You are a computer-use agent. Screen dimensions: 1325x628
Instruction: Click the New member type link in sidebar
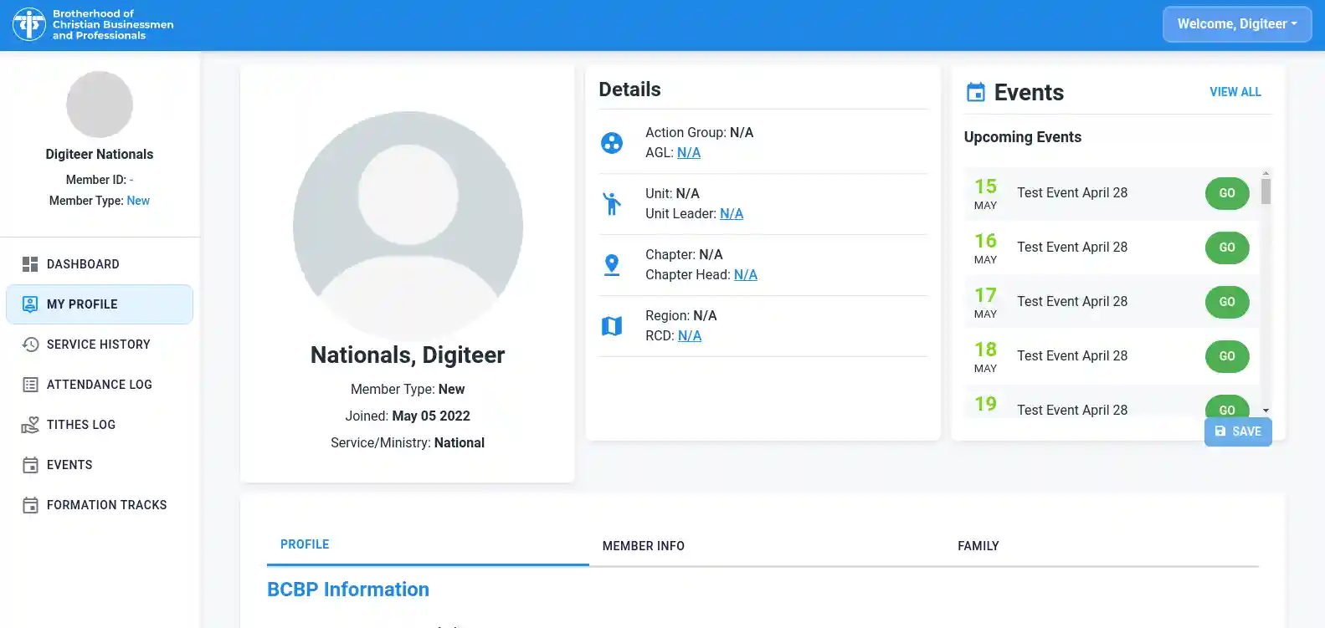pyautogui.click(x=138, y=201)
